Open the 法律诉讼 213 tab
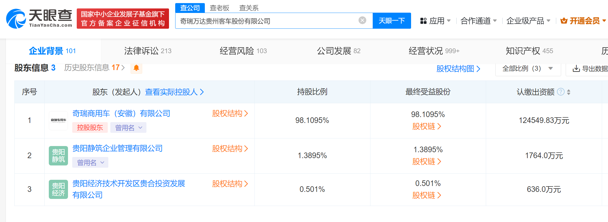This screenshot has width=608, height=222. pyautogui.click(x=148, y=51)
